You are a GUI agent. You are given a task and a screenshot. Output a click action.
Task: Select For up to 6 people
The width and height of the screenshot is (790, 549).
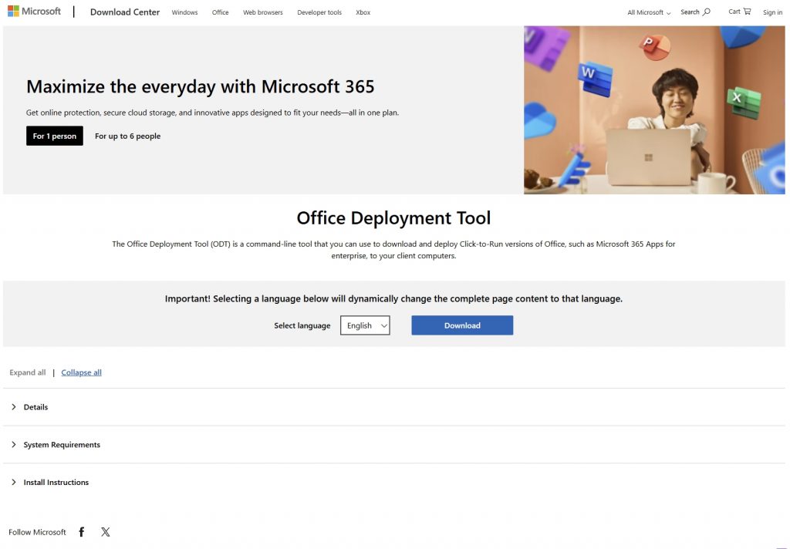pyautogui.click(x=127, y=136)
